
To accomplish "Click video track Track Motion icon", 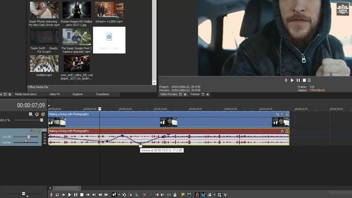I will pyautogui.click(x=31, y=114).
